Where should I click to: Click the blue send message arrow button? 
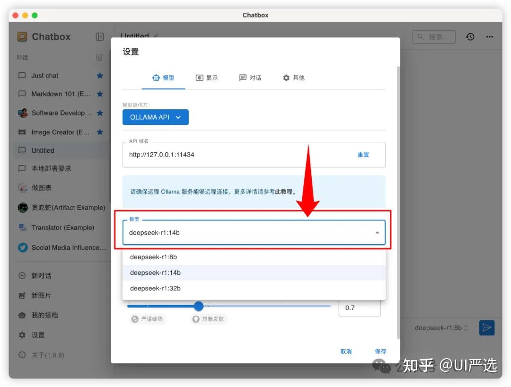(486, 327)
